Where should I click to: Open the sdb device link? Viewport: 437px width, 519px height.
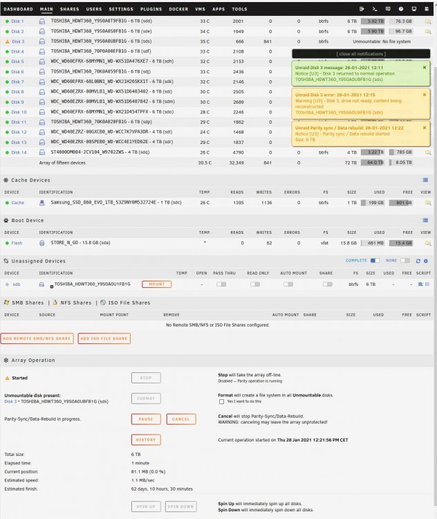point(16,284)
